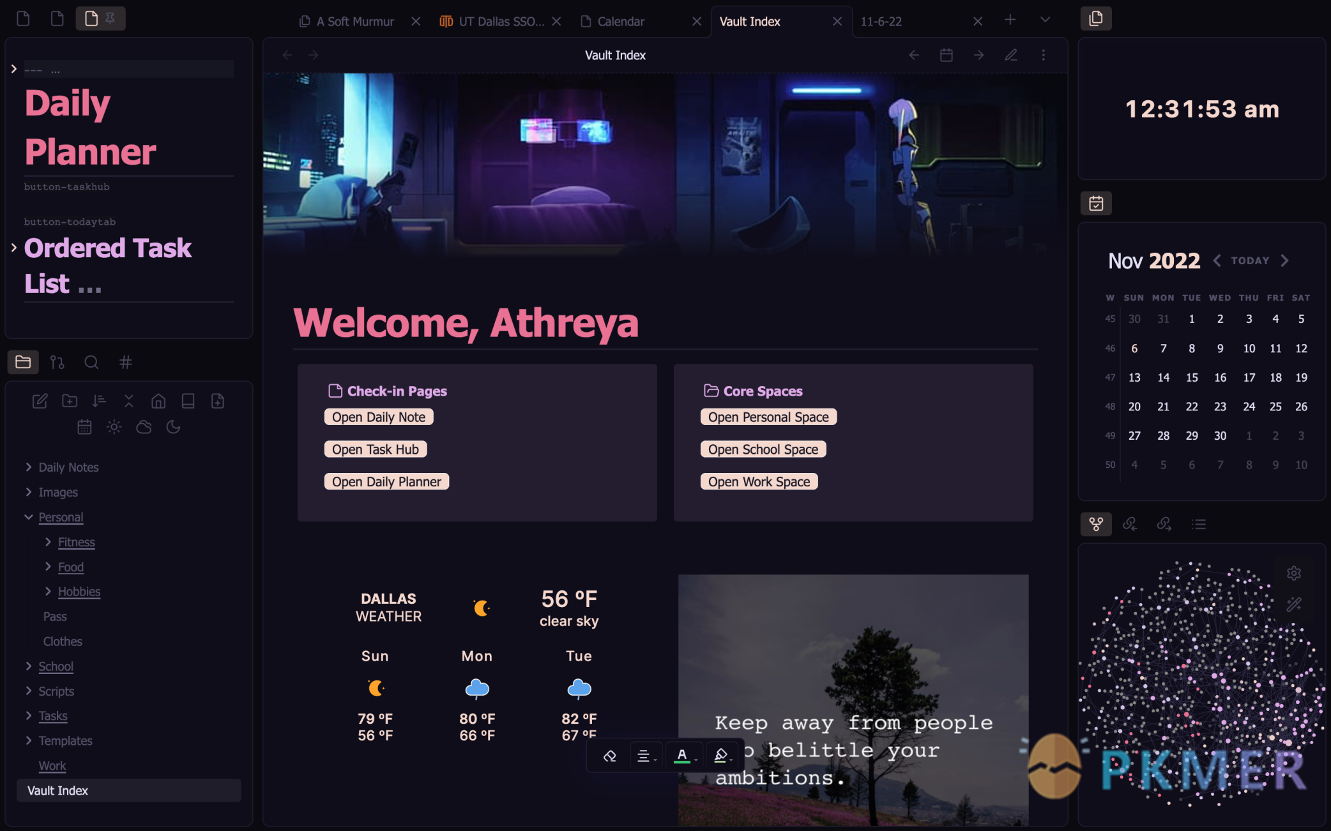This screenshot has height=831, width=1331.
Task: Expand the Daily Notes section
Action: [x=27, y=467]
